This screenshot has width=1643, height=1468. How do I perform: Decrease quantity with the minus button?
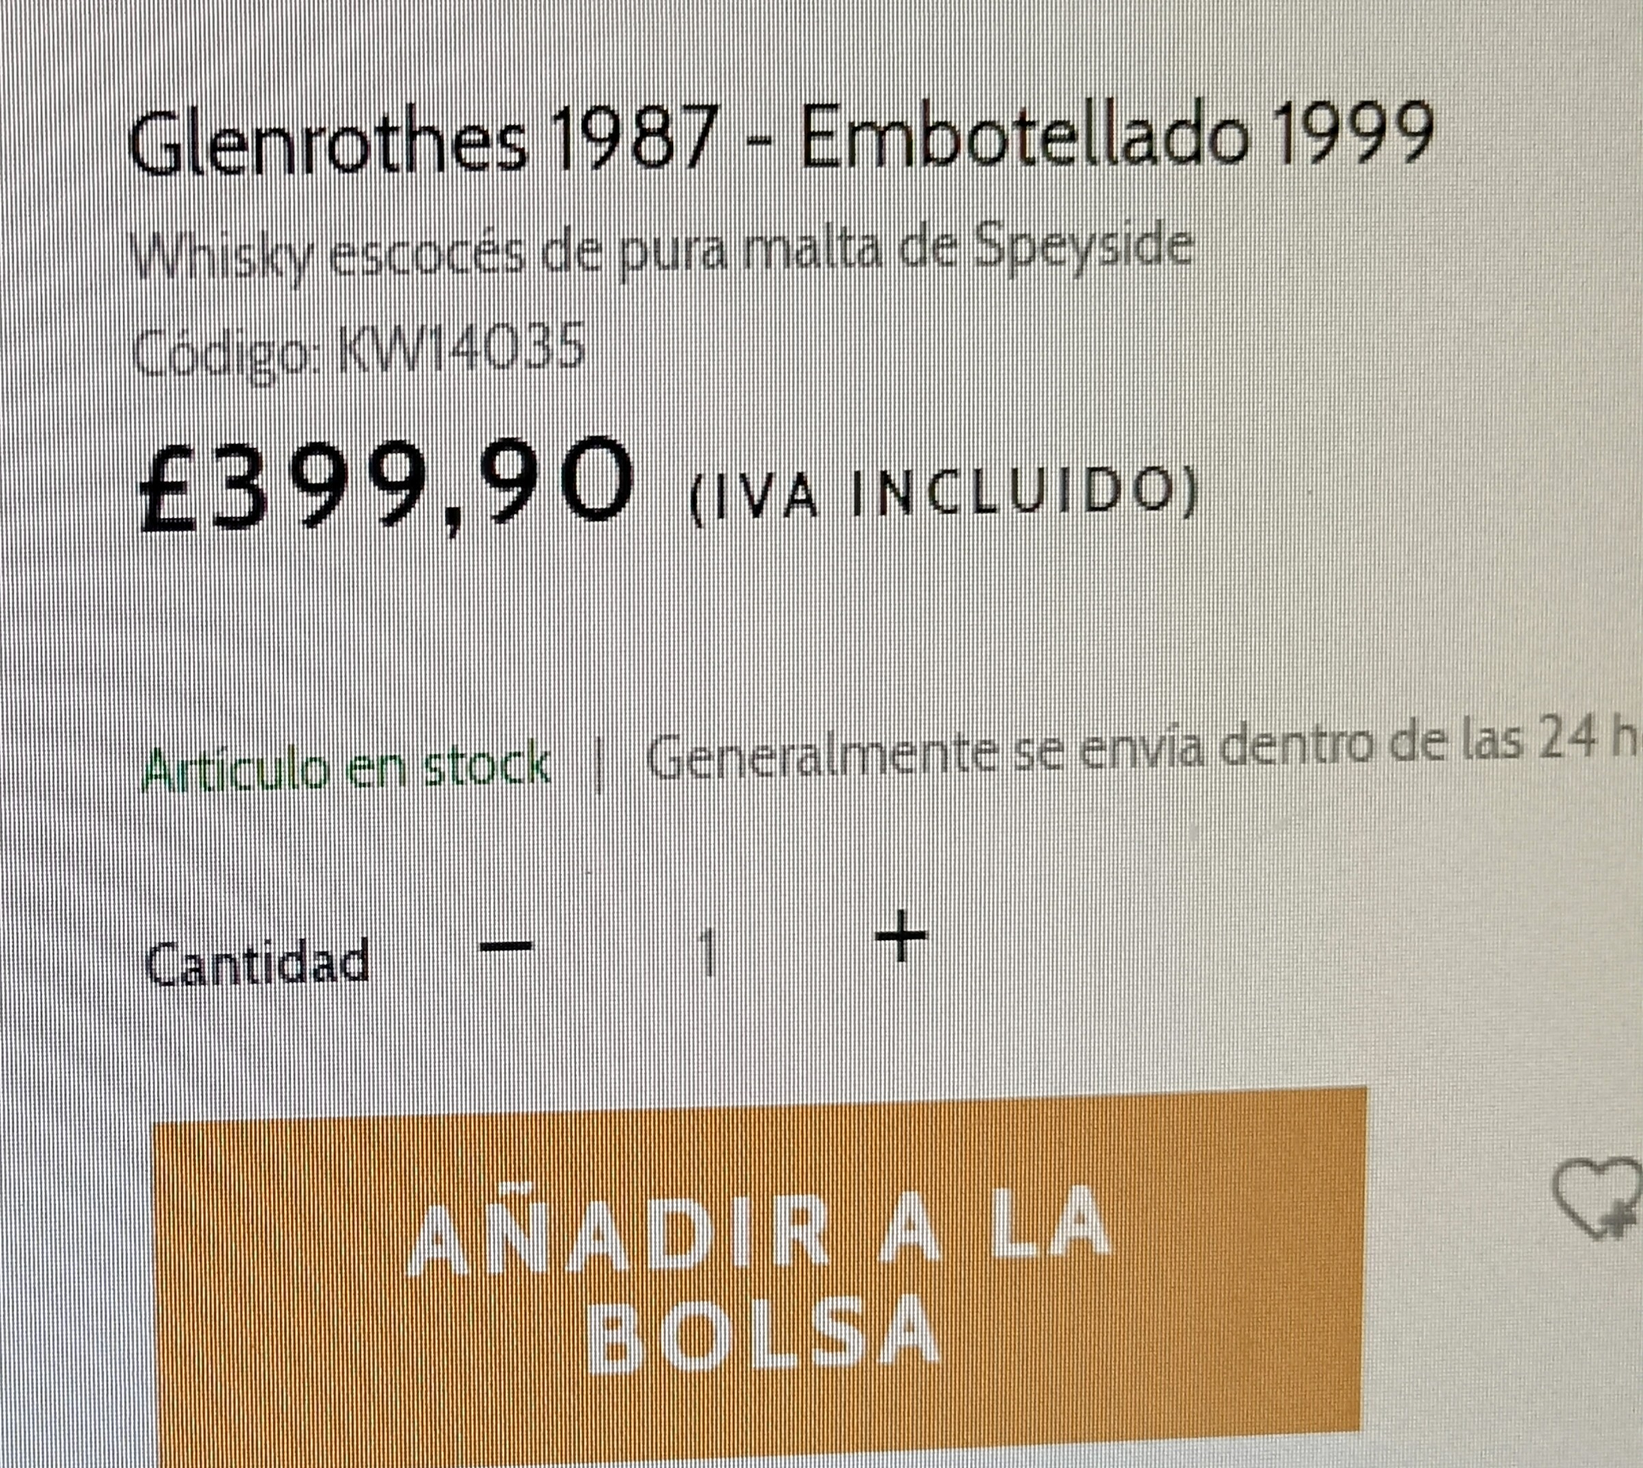point(507,946)
